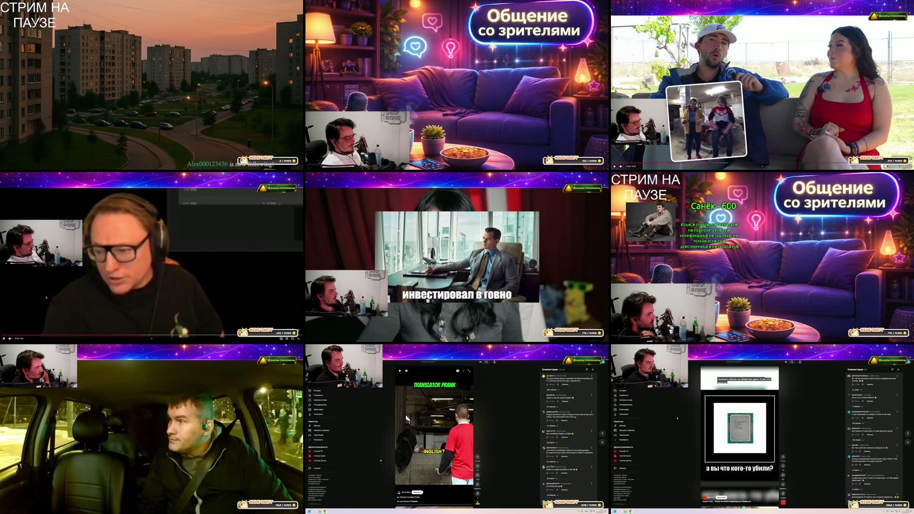The image size is (914, 514).
Task: Toggle like on the top comment
Action: 547,385
